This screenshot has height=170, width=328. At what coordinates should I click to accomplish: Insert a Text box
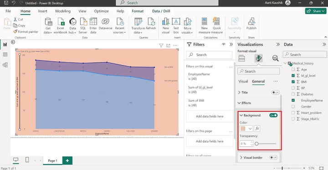[176, 26]
